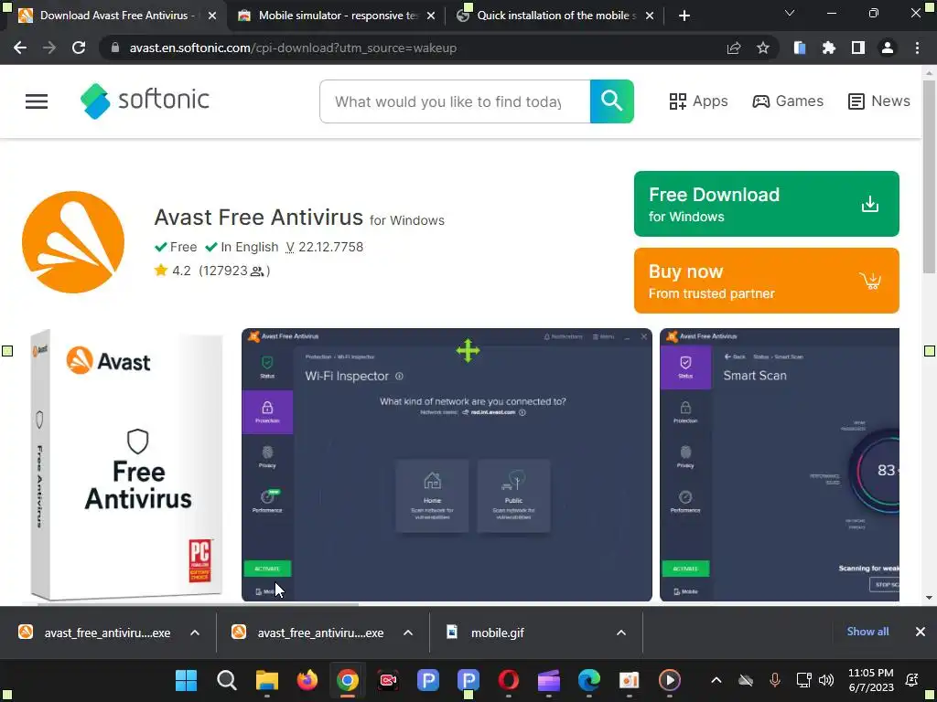Open the Smart Scan screenshot

(780, 464)
